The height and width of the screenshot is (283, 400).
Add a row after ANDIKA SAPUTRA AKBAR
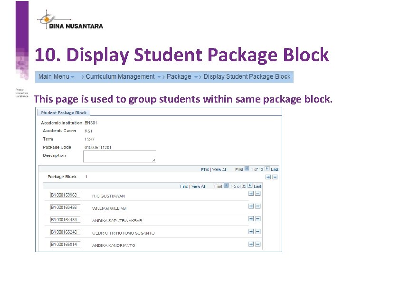click(x=251, y=219)
